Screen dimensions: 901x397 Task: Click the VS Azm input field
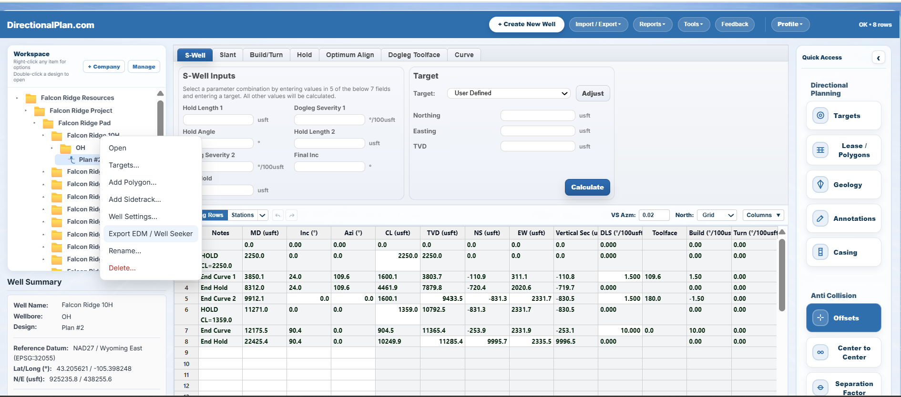coord(654,215)
